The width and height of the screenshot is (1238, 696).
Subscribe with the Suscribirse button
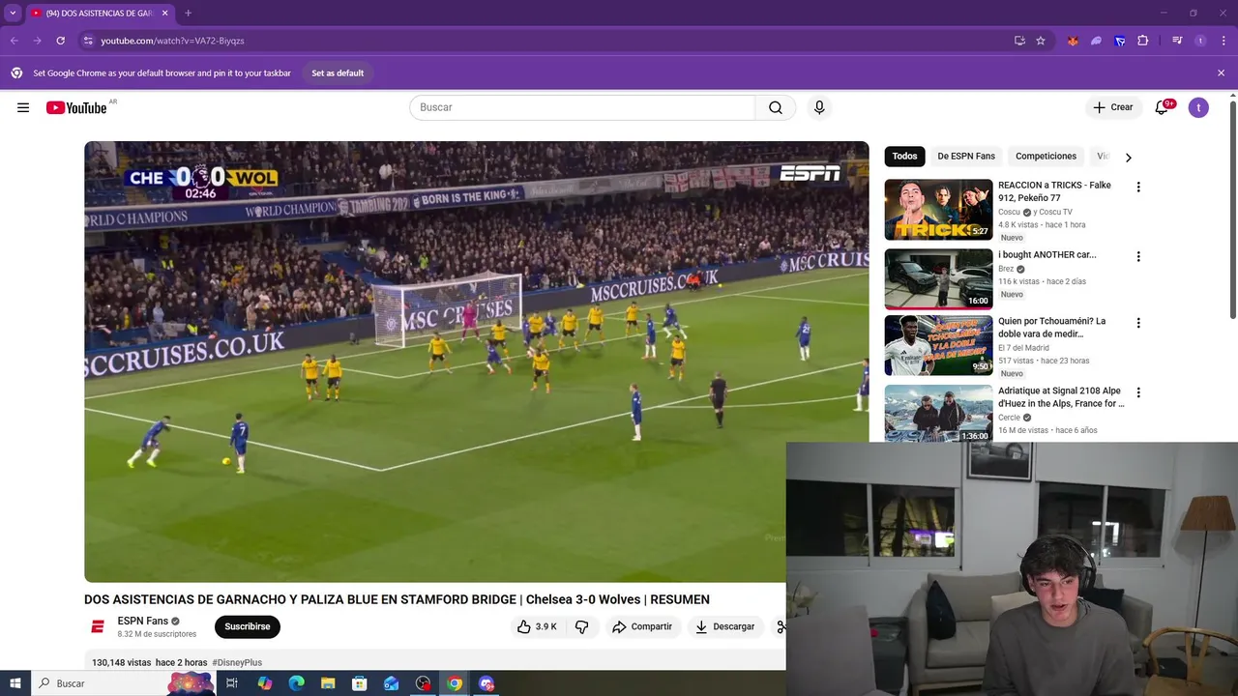[247, 626]
